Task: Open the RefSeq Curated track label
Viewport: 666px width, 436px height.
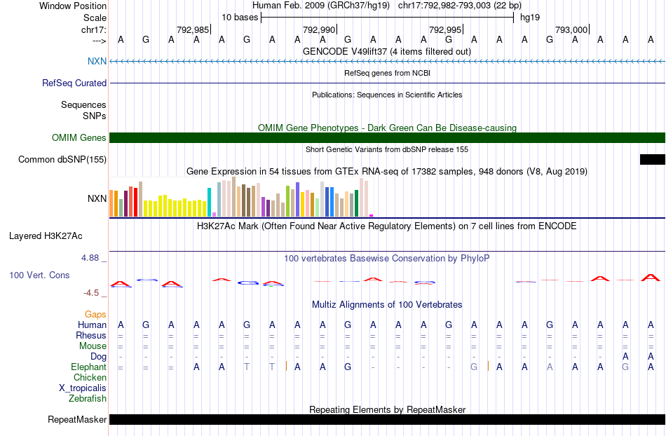Action: (74, 83)
